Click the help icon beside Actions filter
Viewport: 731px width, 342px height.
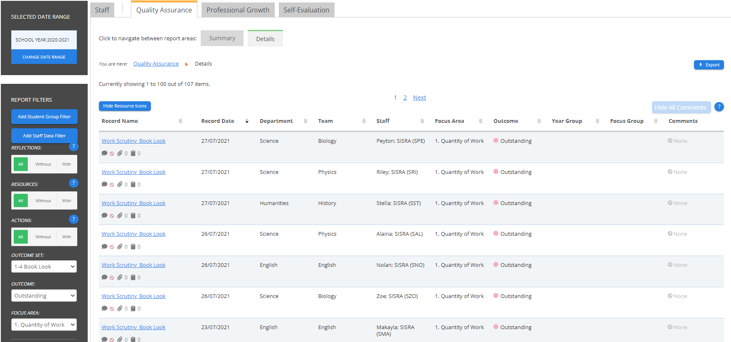[x=74, y=219]
